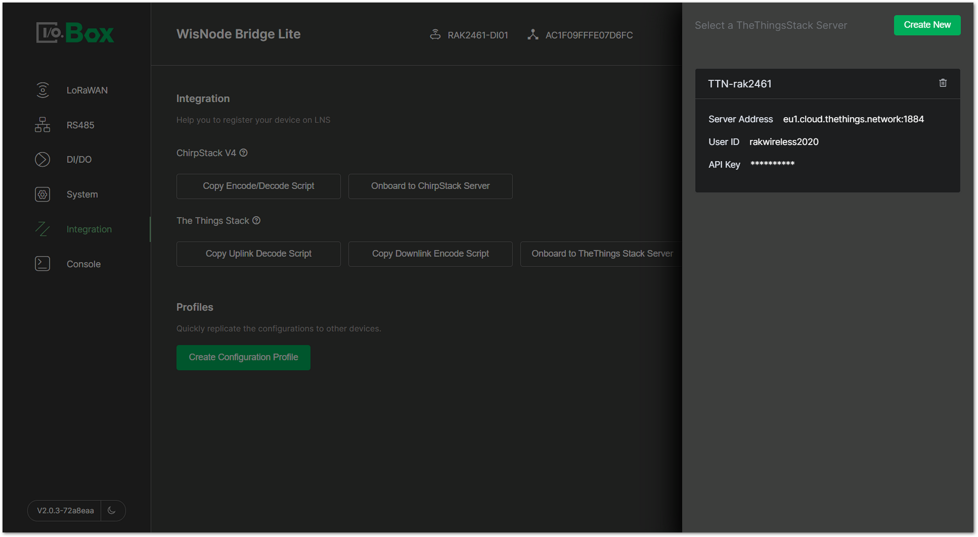Click the LoRaWAN signal icon
This screenshot has width=978, height=537.
43,90
